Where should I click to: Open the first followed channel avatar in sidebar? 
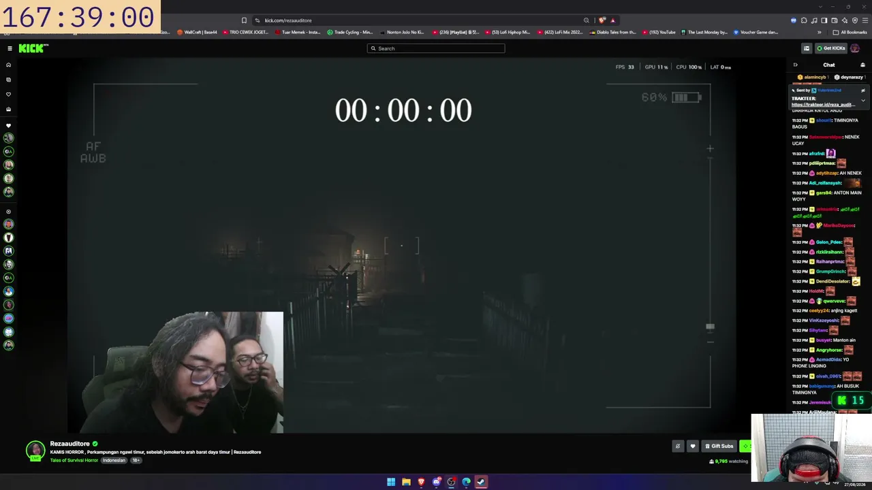tap(9, 138)
